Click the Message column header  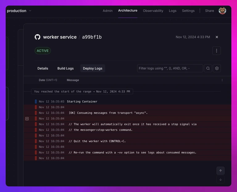click(x=73, y=80)
